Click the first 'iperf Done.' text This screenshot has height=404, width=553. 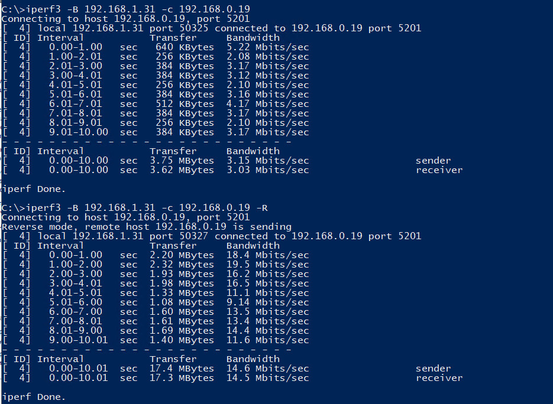click(x=34, y=189)
